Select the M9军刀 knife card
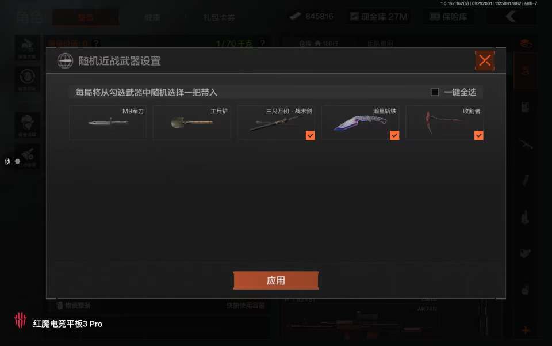The width and height of the screenshot is (552, 346). (x=108, y=122)
